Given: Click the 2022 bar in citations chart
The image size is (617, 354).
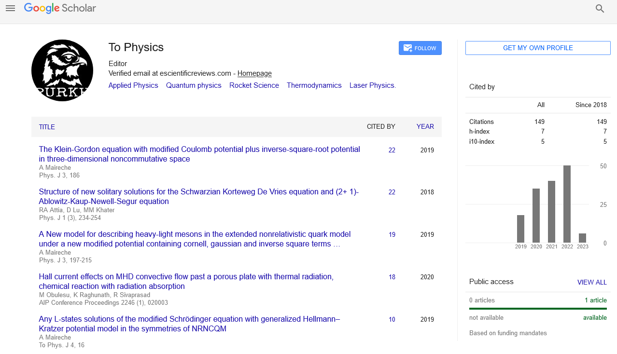Looking at the screenshot, I should pyautogui.click(x=567, y=204).
